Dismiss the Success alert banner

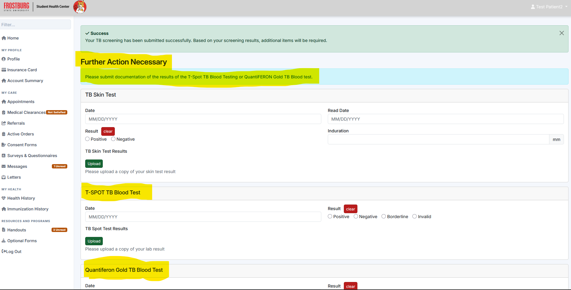point(562,33)
